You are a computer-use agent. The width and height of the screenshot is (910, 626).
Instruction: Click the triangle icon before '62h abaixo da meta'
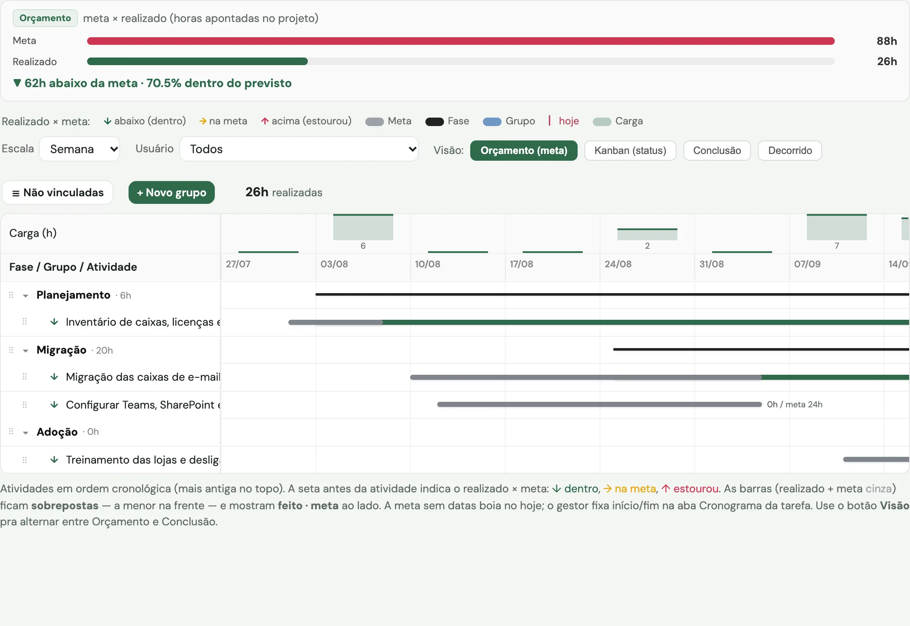17,83
